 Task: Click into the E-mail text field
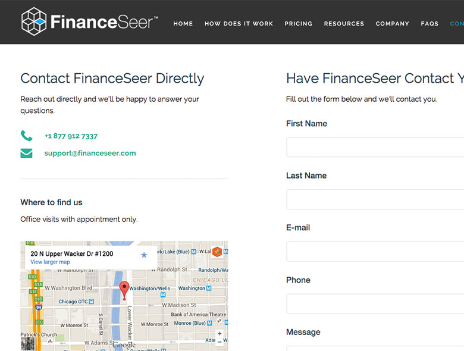(x=375, y=251)
